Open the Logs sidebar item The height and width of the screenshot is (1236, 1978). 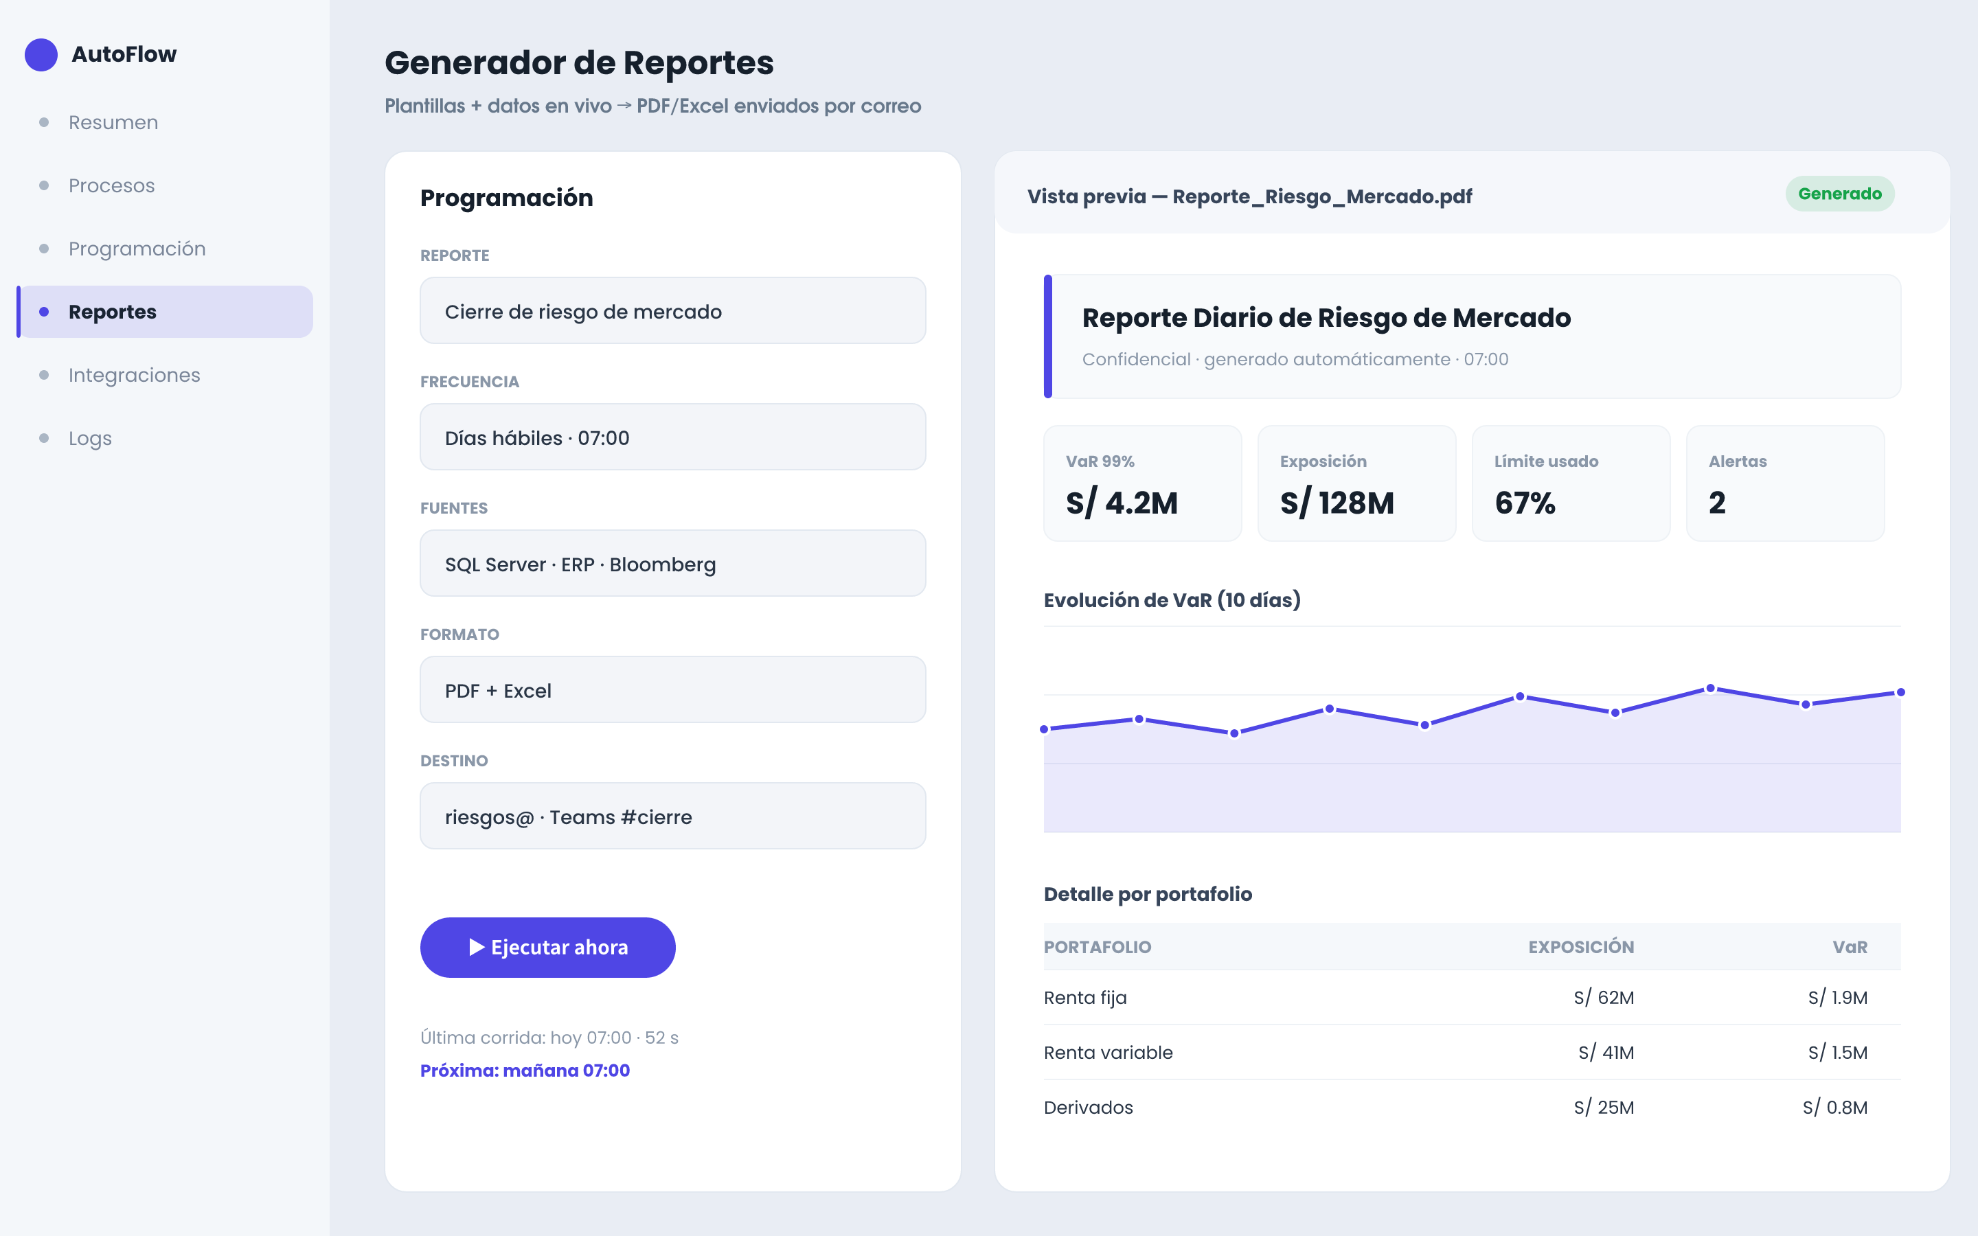point(165,438)
